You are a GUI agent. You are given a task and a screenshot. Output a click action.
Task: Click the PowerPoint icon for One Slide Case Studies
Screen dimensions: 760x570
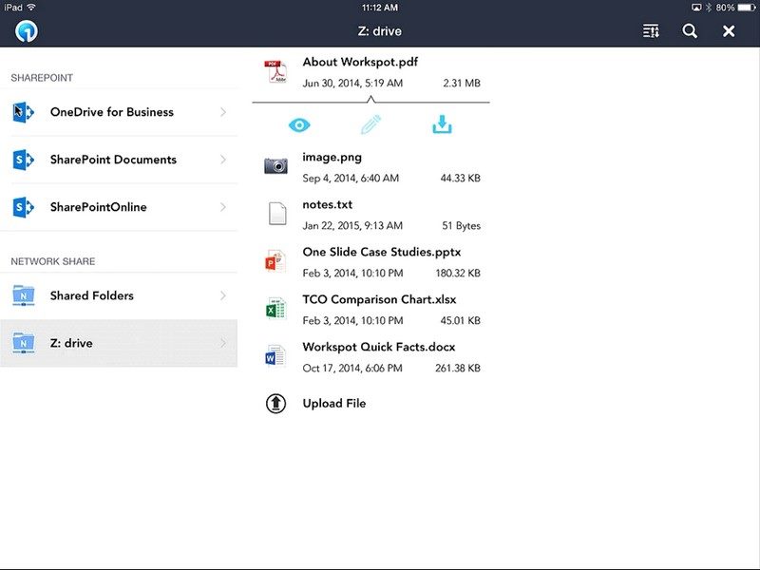(275, 260)
